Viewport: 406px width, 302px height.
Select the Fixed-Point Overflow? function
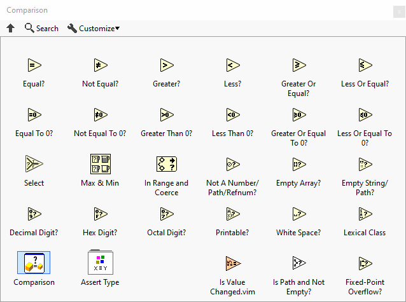coord(365,263)
